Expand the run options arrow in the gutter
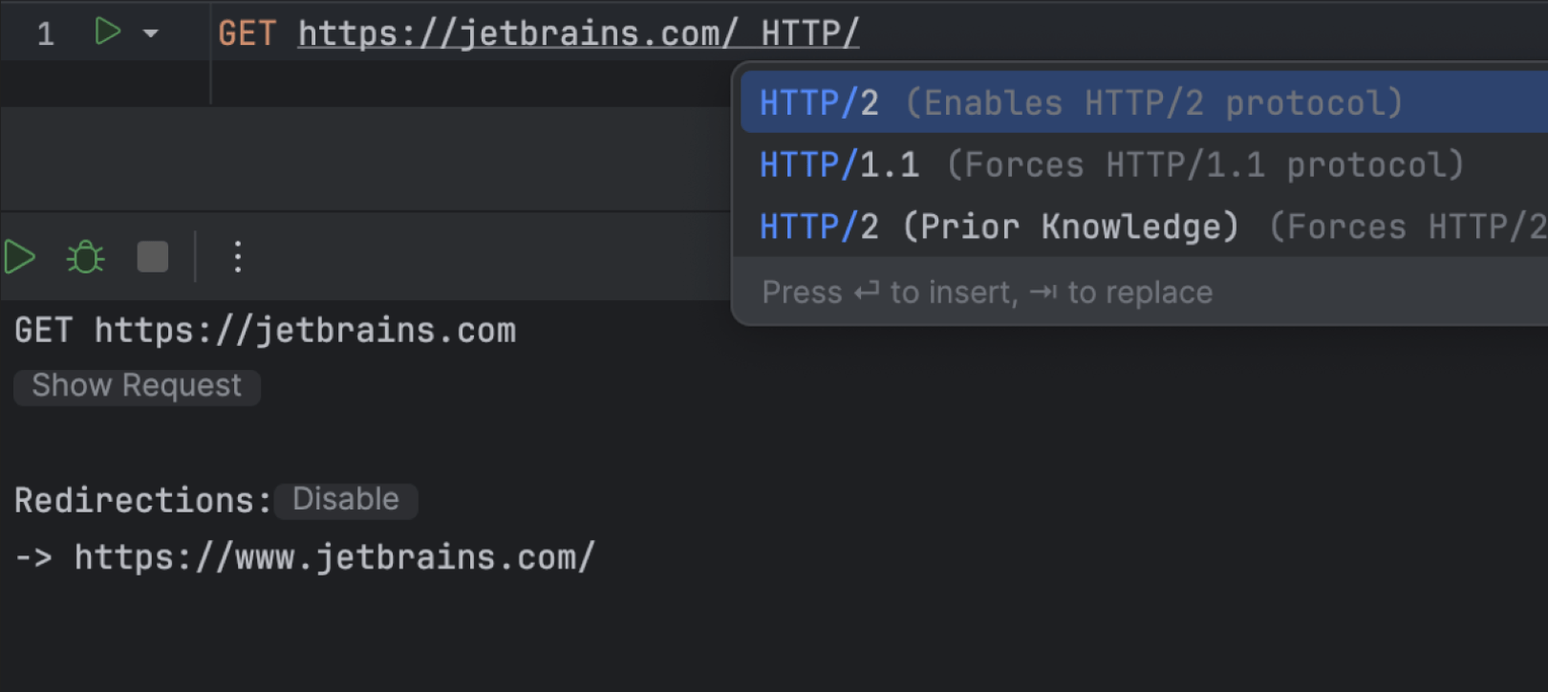1548x692 pixels. (151, 33)
